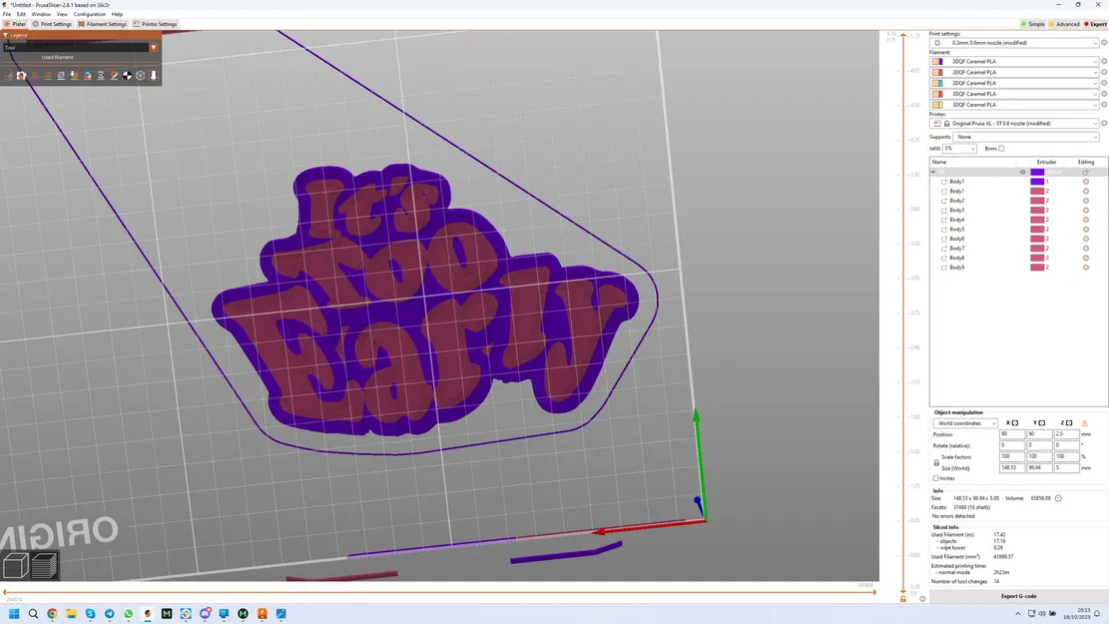This screenshot has width=1109, height=624.
Task: Switch to Expert mode
Action: click(x=1096, y=24)
